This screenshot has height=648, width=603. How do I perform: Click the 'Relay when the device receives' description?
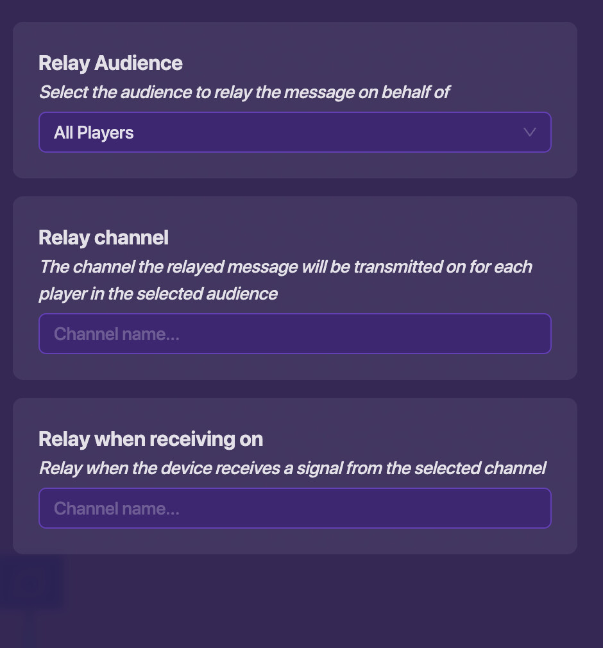pos(292,468)
